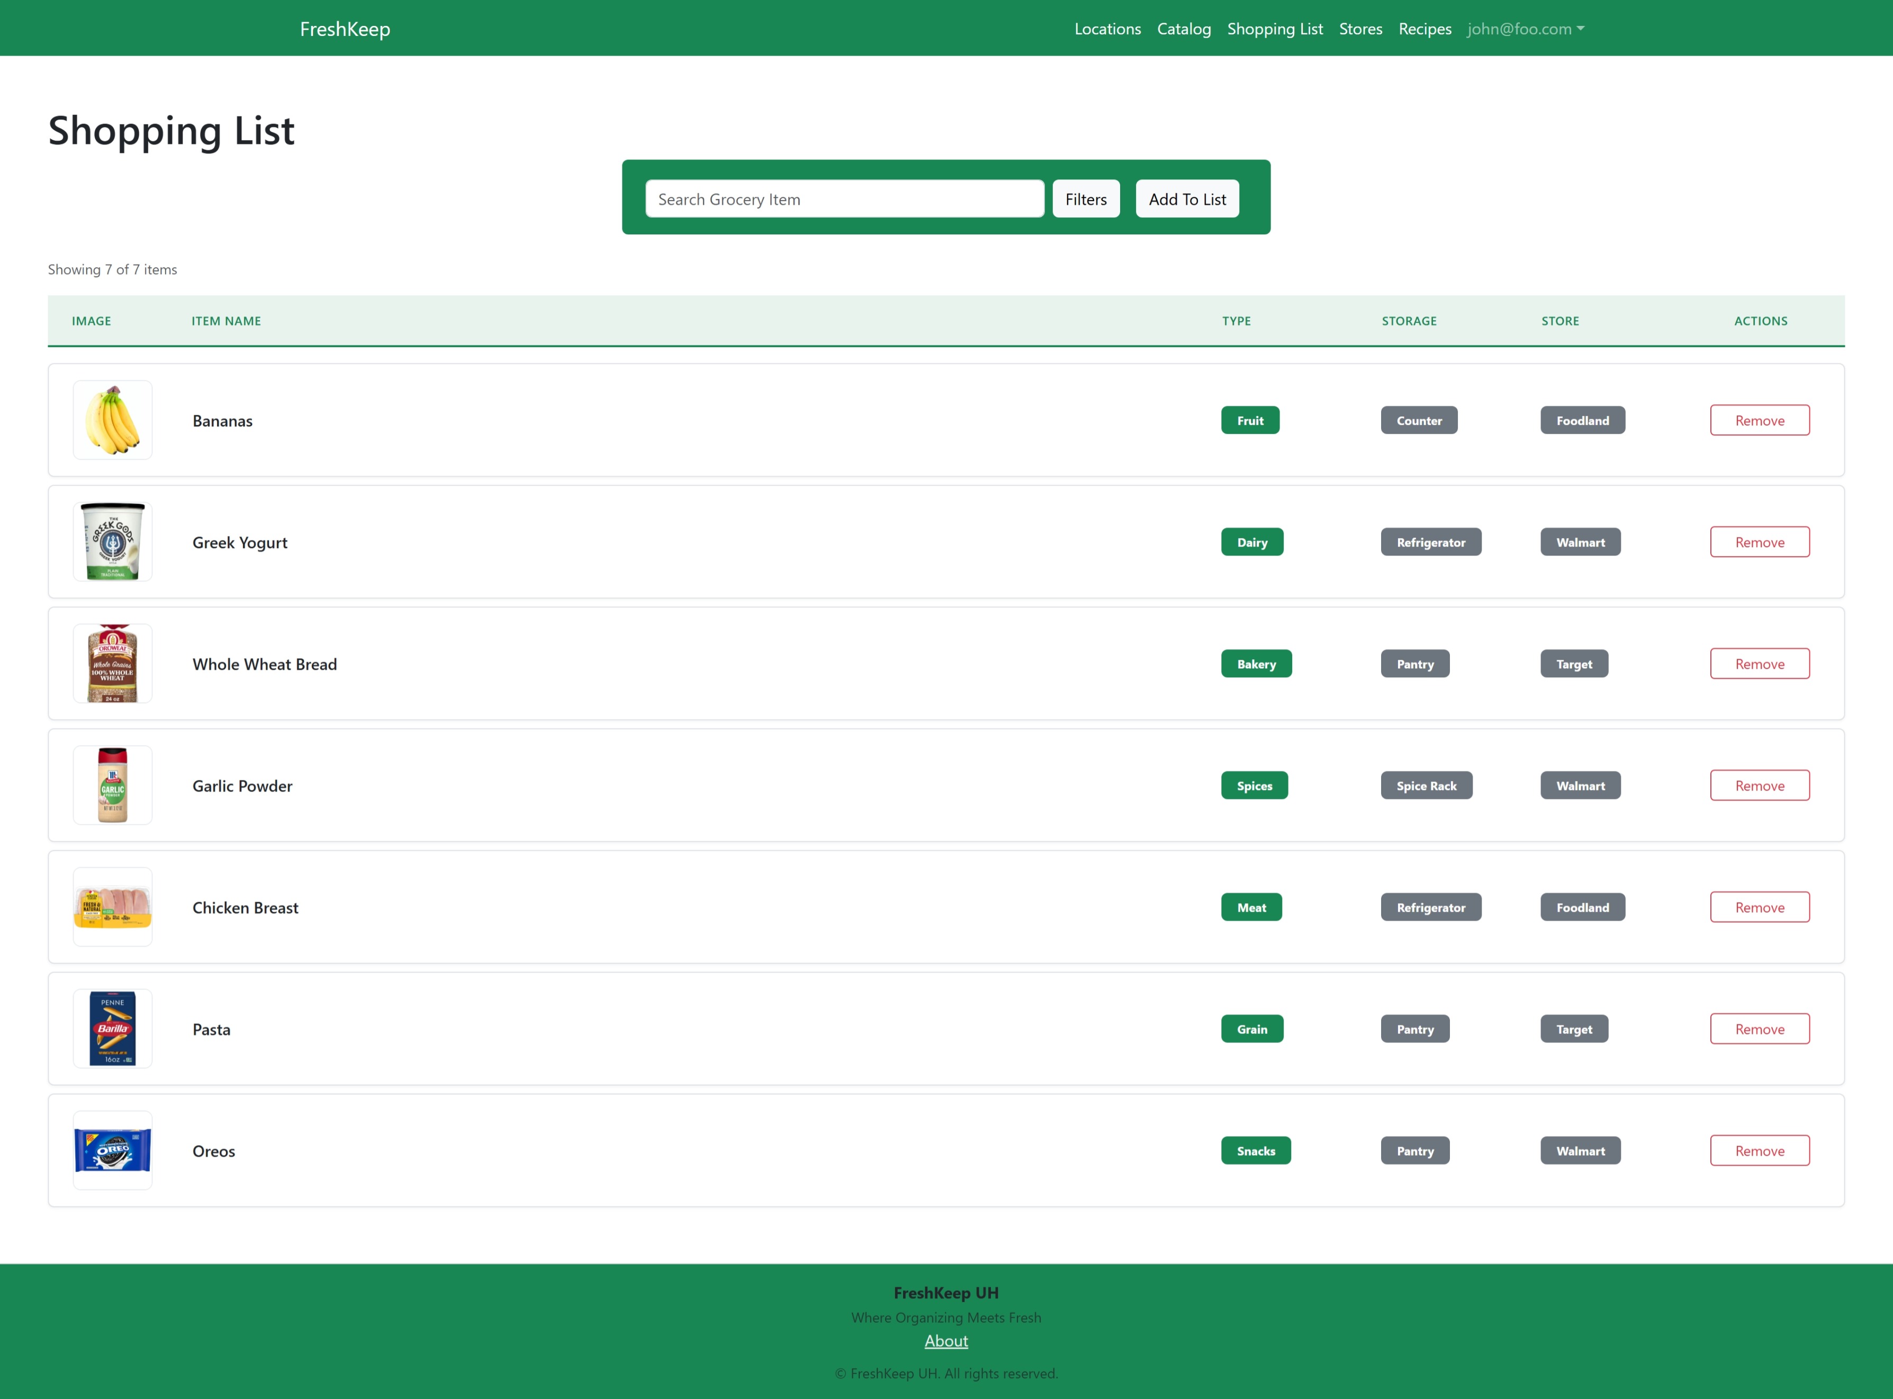Click the Fruit type badge
This screenshot has width=1893, height=1399.
pyautogui.click(x=1250, y=420)
